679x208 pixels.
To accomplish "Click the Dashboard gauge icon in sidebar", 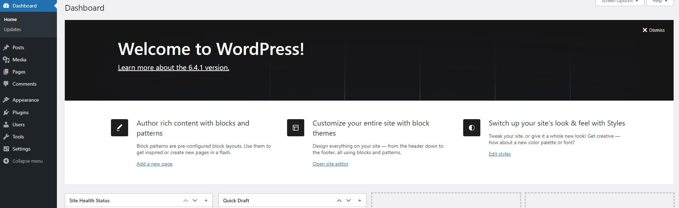I will pos(6,6).
